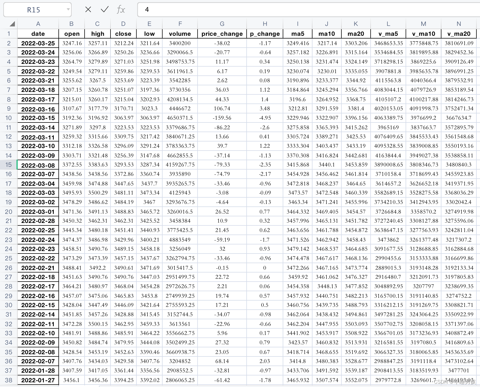Click the 'open' header cell
Viewport: 480px width, 387px height.
tap(72, 34)
